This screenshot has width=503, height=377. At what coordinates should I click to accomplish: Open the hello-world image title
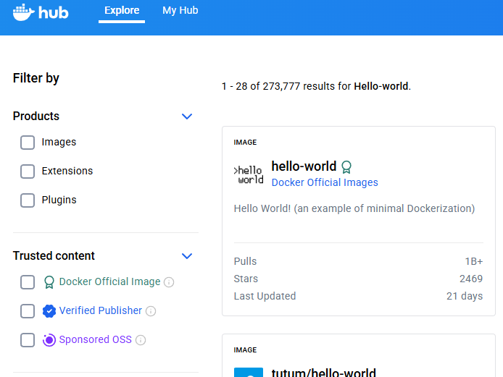coord(304,166)
